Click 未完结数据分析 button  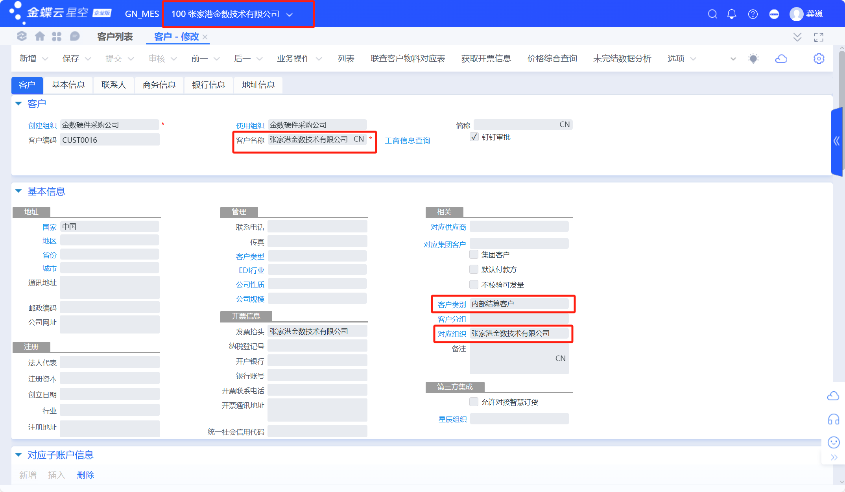[622, 59]
